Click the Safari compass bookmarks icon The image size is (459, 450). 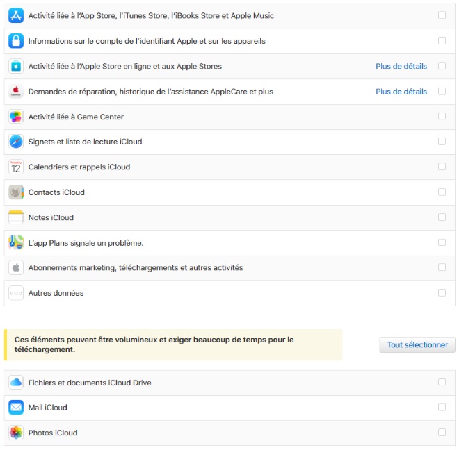tap(16, 142)
